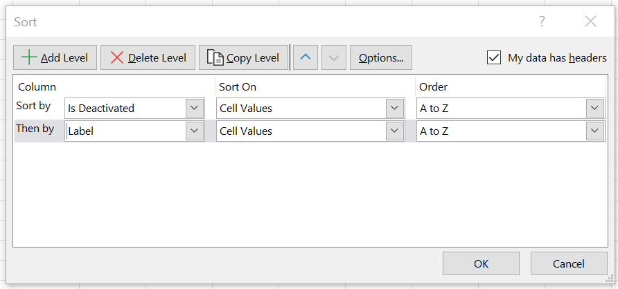Click the Copy Level pages icon
This screenshot has height=289, width=618.
pyautogui.click(x=215, y=57)
